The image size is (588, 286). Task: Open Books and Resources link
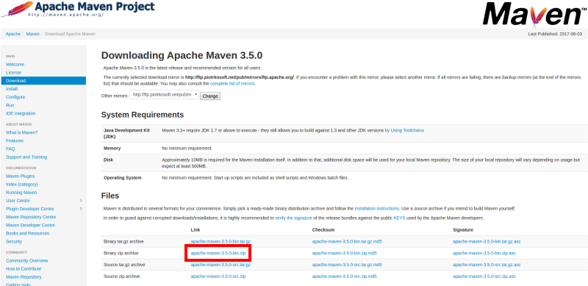pyautogui.click(x=27, y=234)
